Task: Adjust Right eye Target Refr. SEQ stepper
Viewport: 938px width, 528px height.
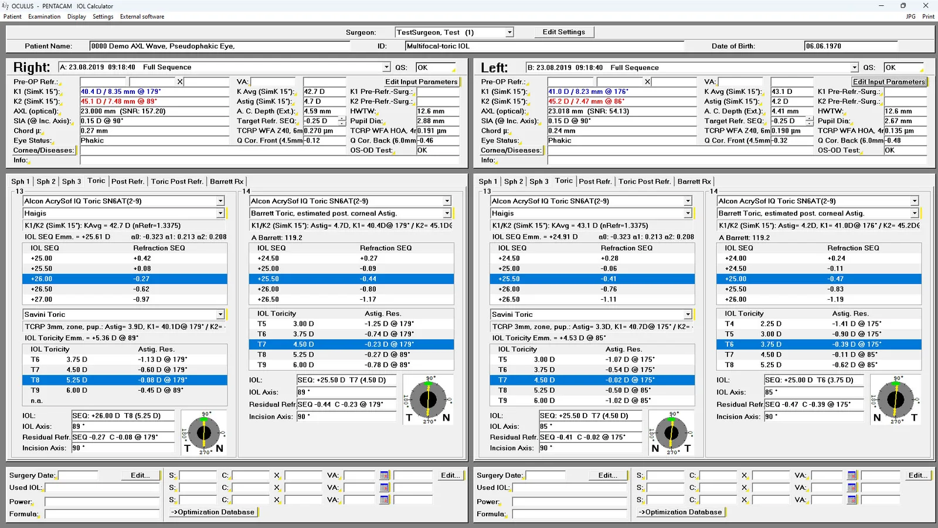Action: tap(342, 121)
